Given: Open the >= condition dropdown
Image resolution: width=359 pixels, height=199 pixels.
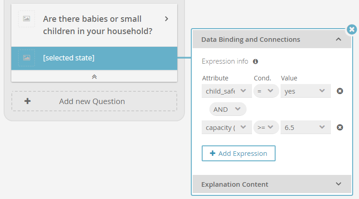Looking at the screenshot, I should click(266, 127).
